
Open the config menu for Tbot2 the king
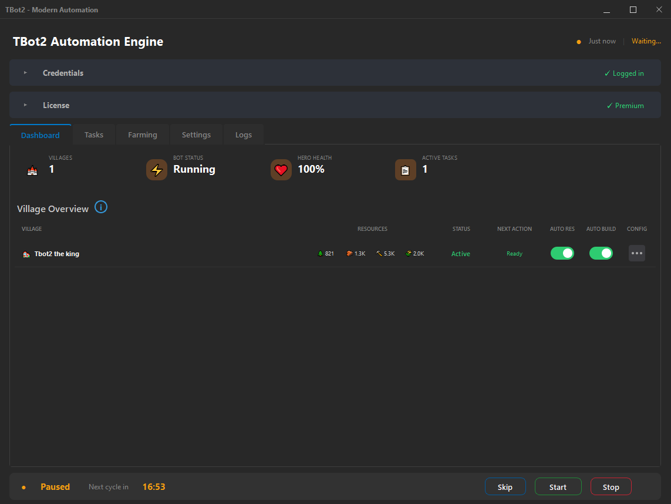636,253
